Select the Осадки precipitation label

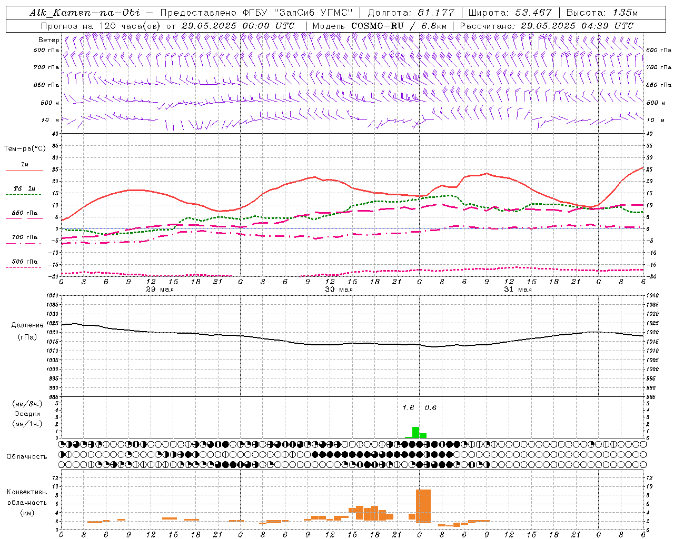pos(27,414)
